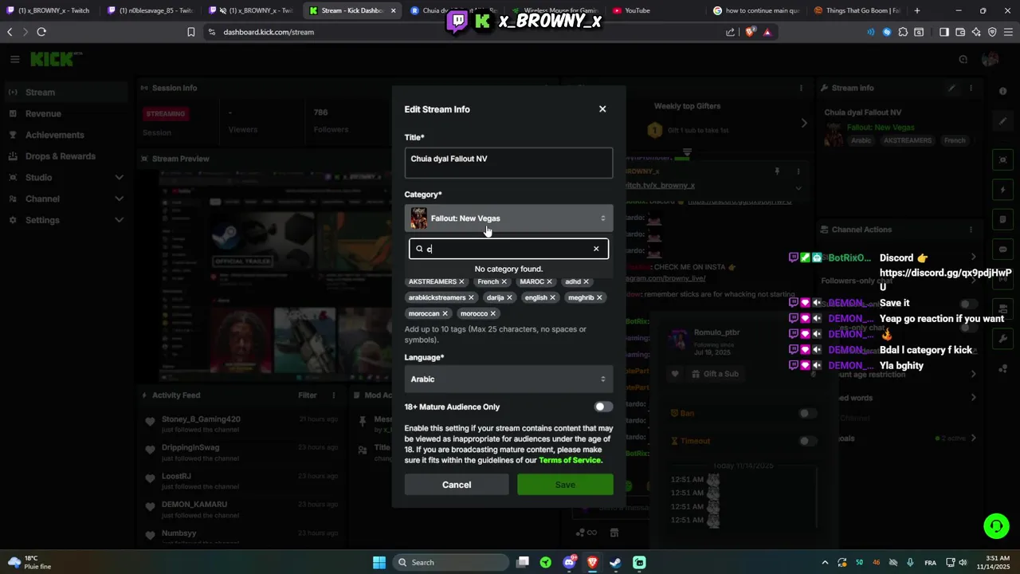1020x574 pixels.
Task: Toggle 18+ Mature Audience Only switch
Action: pos(603,407)
